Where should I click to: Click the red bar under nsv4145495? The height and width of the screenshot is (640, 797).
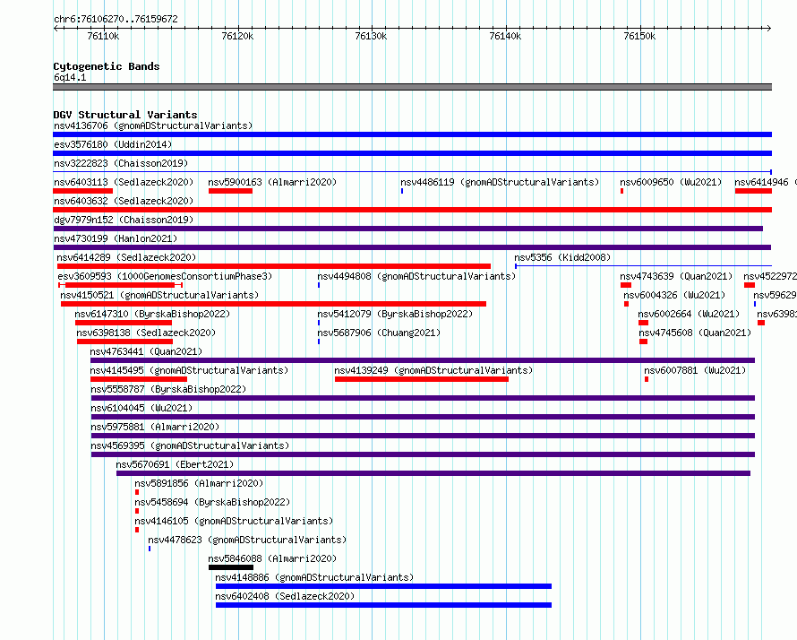(x=139, y=379)
